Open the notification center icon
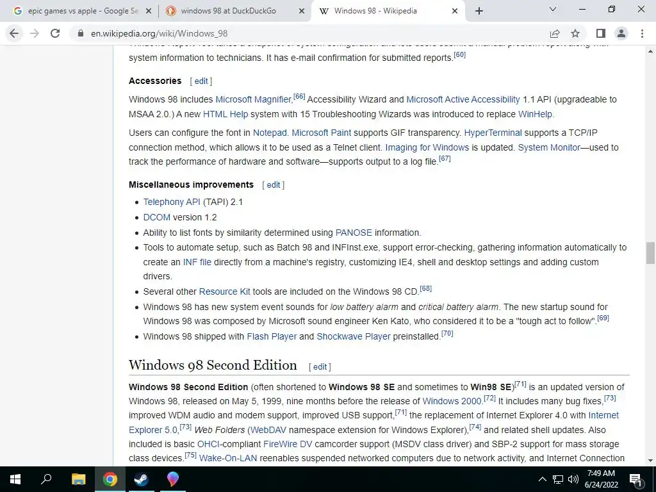This screenshot has width=656, height=492. coord(636,479)
